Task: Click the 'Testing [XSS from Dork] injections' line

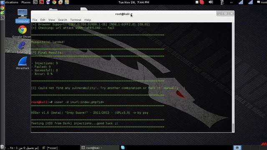Action: [x=74, y=123]
